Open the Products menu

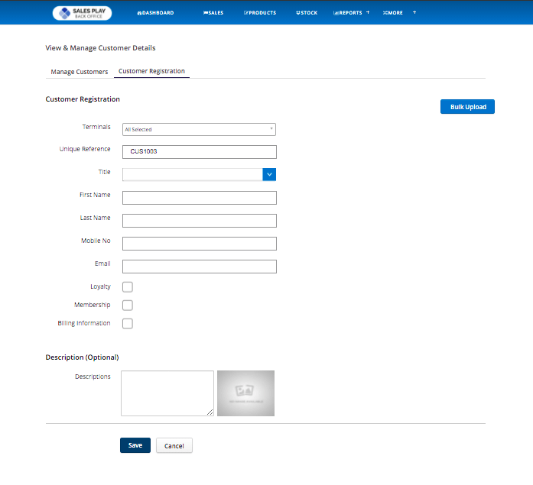pos(260,13)
